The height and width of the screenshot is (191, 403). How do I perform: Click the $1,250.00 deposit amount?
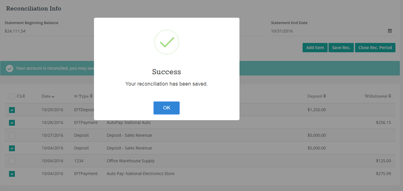(x=317, y=110)
